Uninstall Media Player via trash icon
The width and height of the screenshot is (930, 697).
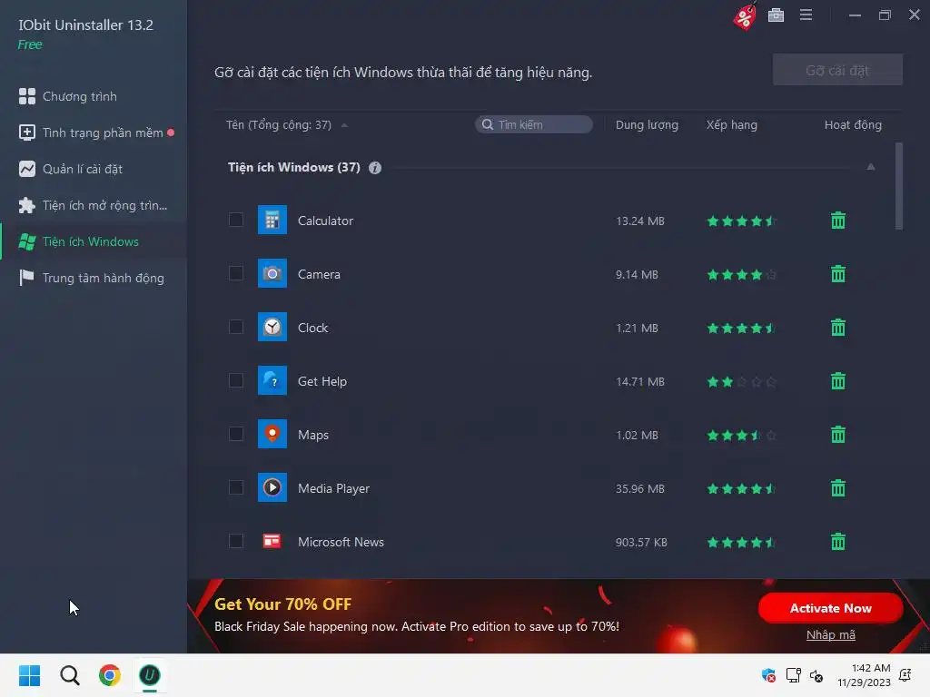click(x=837, y=488)
